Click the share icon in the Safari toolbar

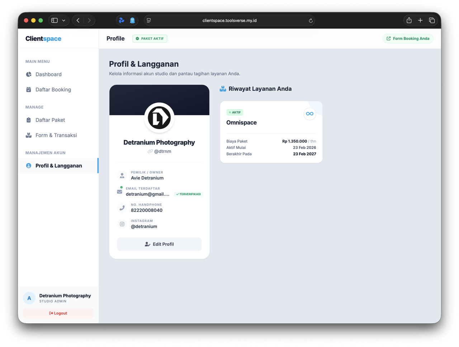409,20
